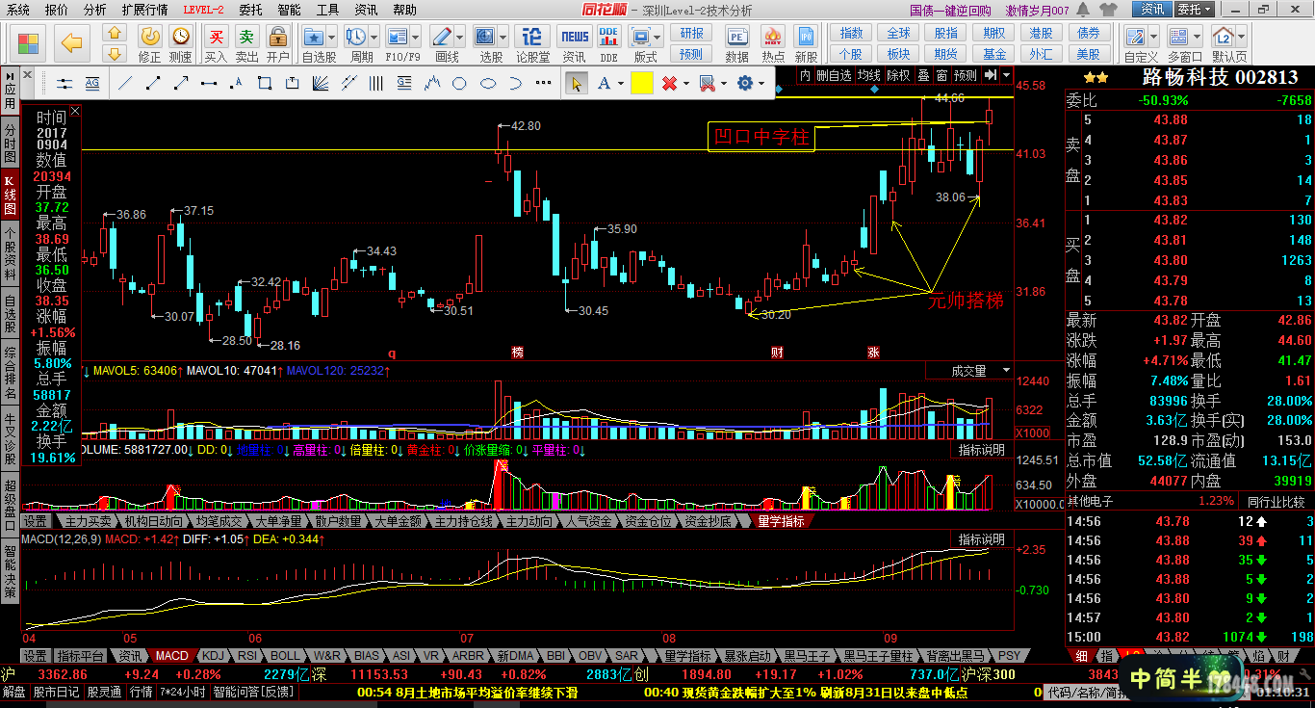
Task: Close the data info panel
Action: coord(75,112)
